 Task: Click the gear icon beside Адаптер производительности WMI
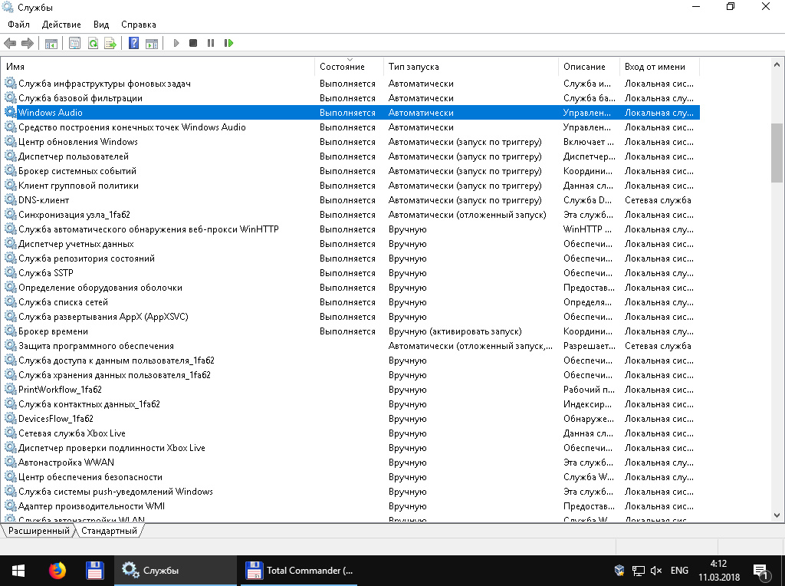[11, 506]
